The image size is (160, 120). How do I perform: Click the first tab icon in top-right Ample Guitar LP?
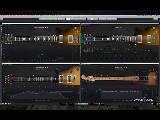82,27
